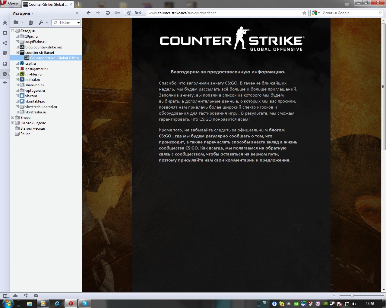This screenshot has width=386, height=308.
Task: Open the Windows Start menu
Action: tap(8, 303)
